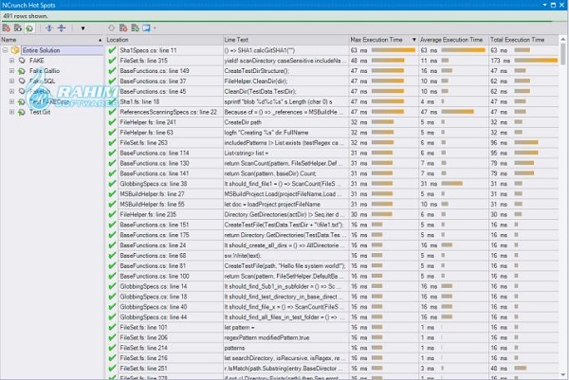This screenshot has height=380, width=569.
Task: Click the vertical scrollbar up arrow
Action: 562,39
